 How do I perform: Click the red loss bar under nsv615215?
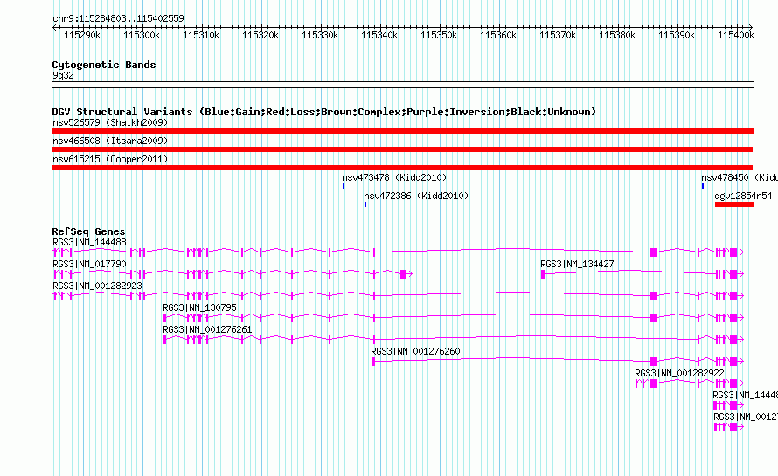[402, 168]
